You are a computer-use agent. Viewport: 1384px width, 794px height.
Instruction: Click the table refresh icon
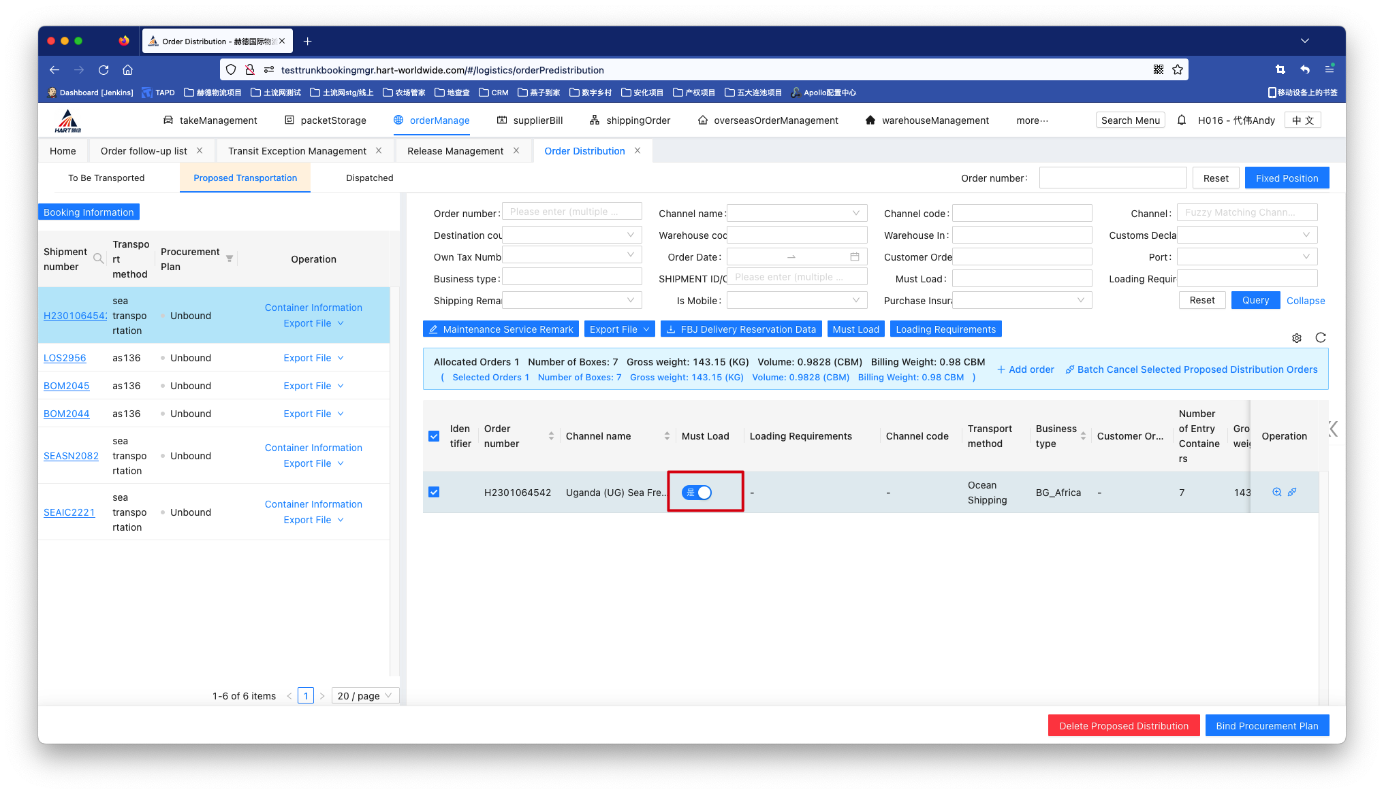[x=1321, y=337]
